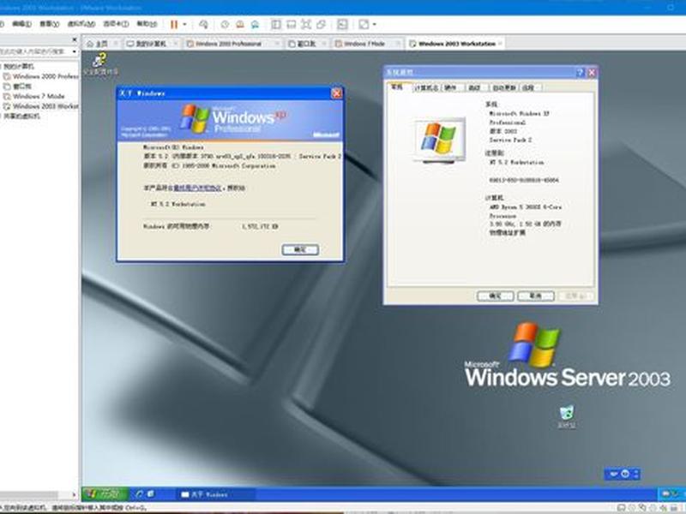Click 确定 in the About Windows dialog
Image resolution: width=686 pixels, height=514 pixels.
pyautogui.click(x=300, y=249)
